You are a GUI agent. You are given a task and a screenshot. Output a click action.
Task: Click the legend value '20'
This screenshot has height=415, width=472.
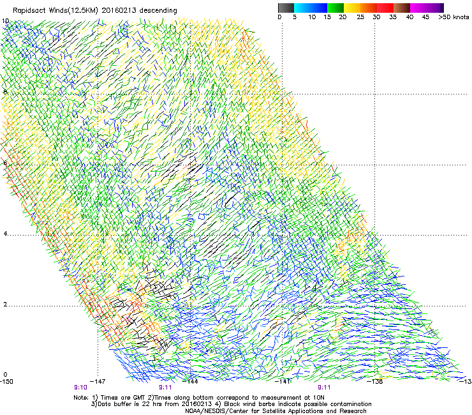coord(343,17)
